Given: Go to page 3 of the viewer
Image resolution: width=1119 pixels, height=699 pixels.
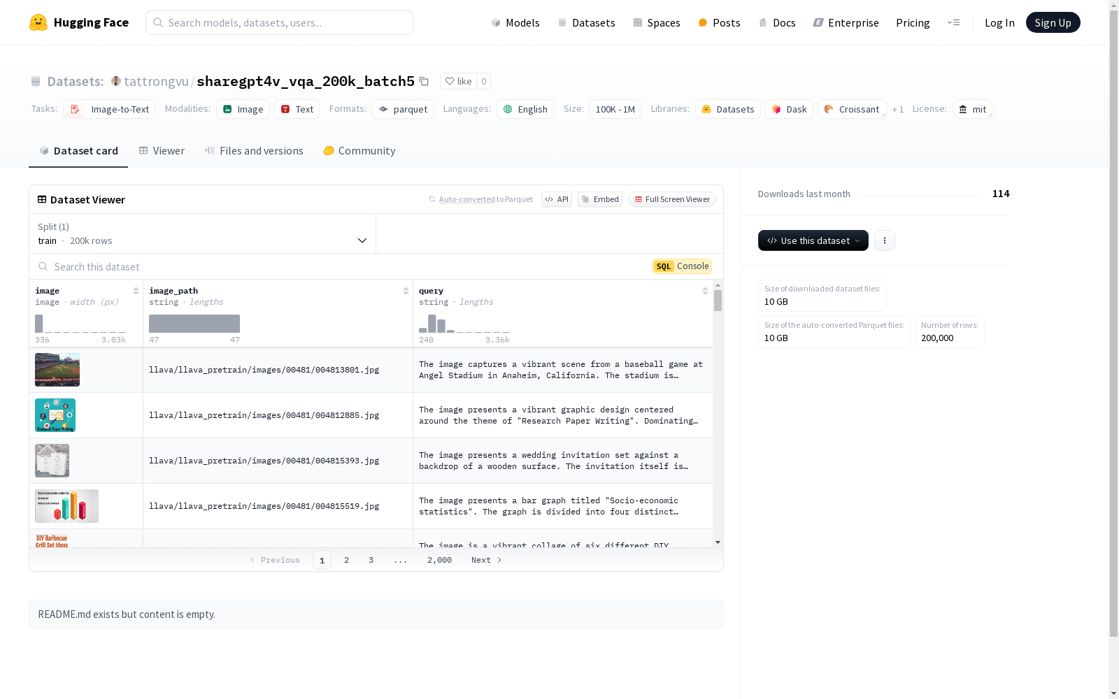Looking at the screenshot, I should point(371,560).
